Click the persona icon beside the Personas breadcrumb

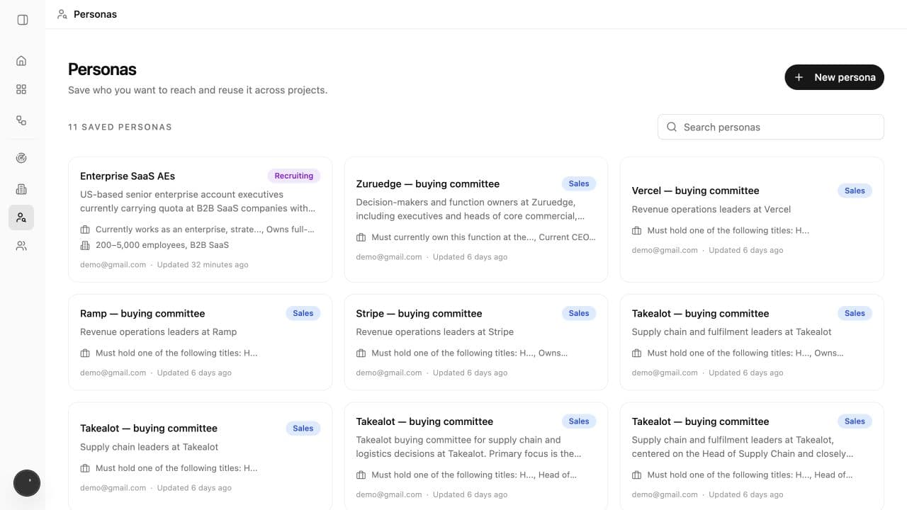[x=62, y=14]
